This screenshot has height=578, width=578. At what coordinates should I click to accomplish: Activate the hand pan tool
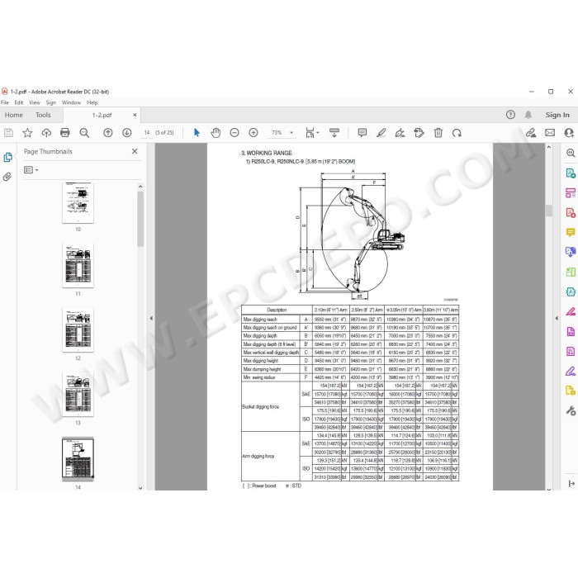click(216, 133)
